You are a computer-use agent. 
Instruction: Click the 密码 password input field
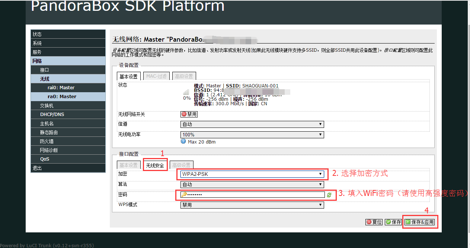coord(253,194)
